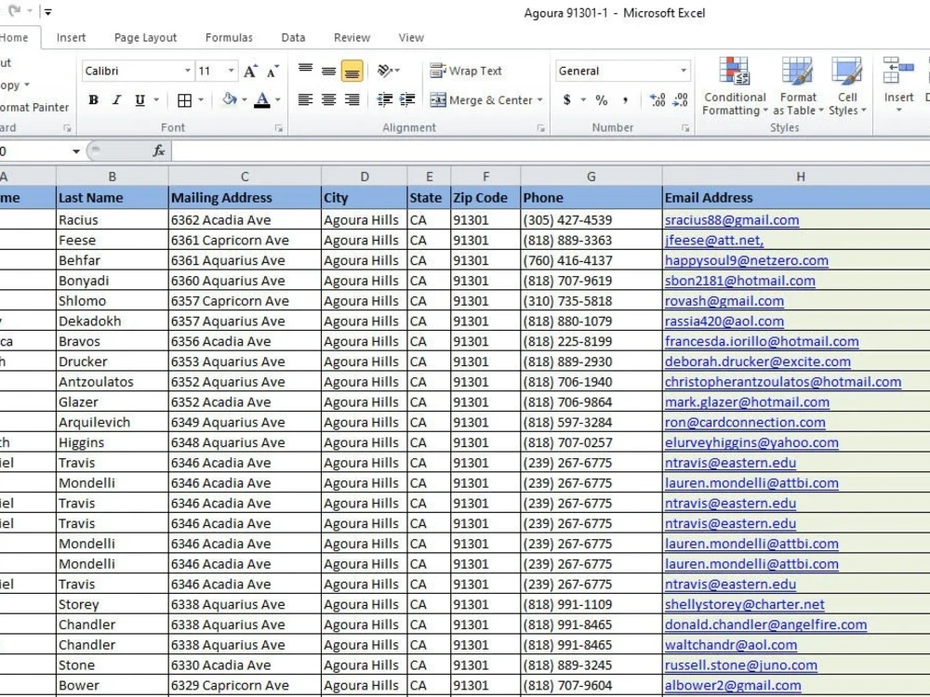The image size is (930, 697).
Task: Click Center text alignment icon
Action: click(x=328, y=99)
